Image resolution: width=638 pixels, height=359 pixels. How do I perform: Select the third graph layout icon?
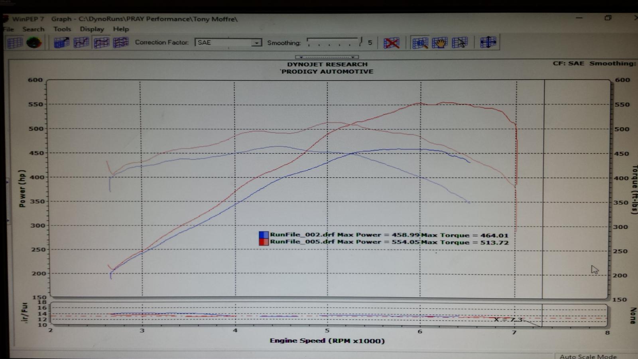click(101, 42)
